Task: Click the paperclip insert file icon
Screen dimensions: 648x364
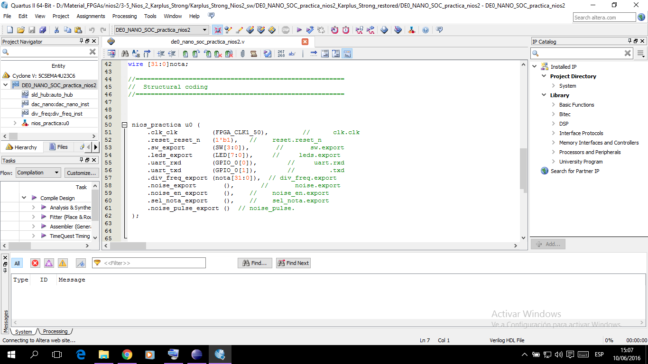Action: (x=242, y=54)
